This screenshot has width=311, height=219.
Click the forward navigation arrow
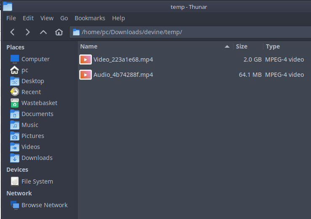point(28,32)
